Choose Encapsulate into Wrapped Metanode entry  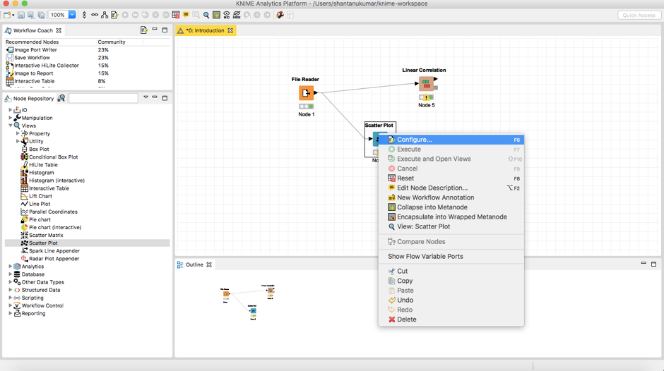click(451, 217)
